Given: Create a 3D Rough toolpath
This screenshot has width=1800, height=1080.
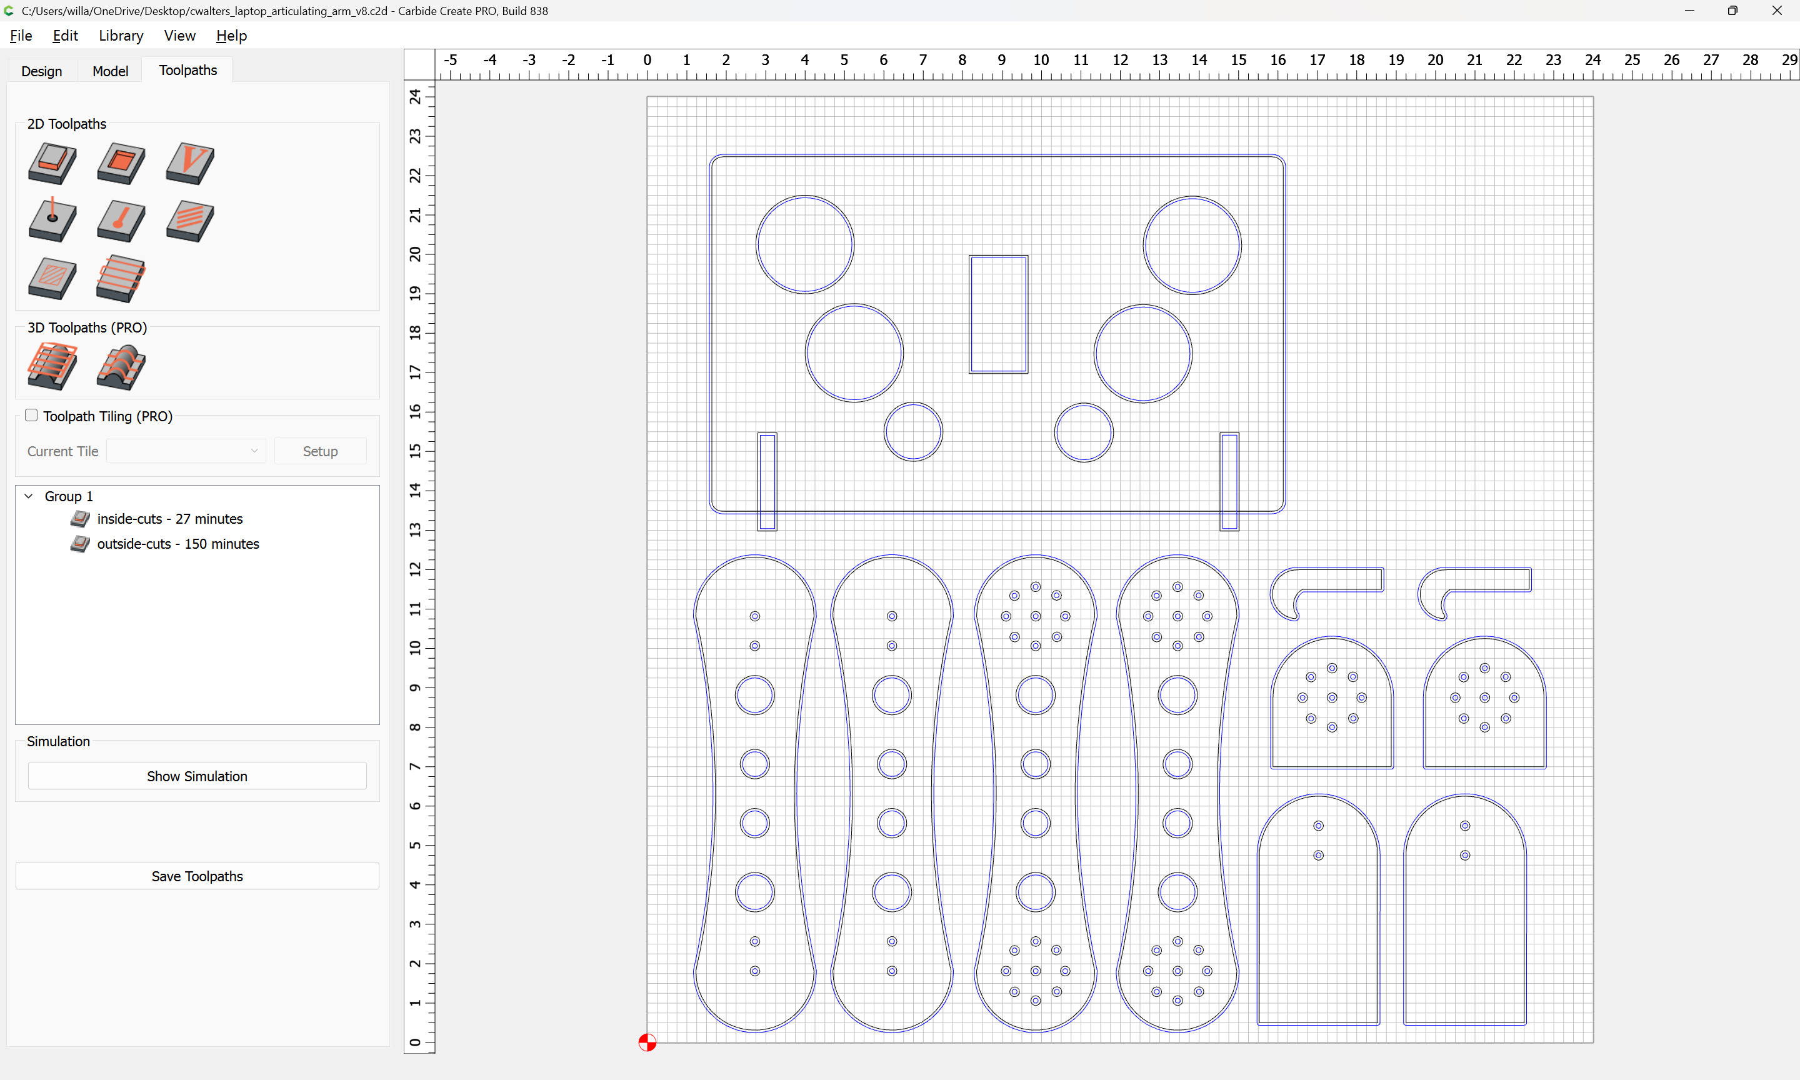Looking at the screenshot, I should [52, 366].
